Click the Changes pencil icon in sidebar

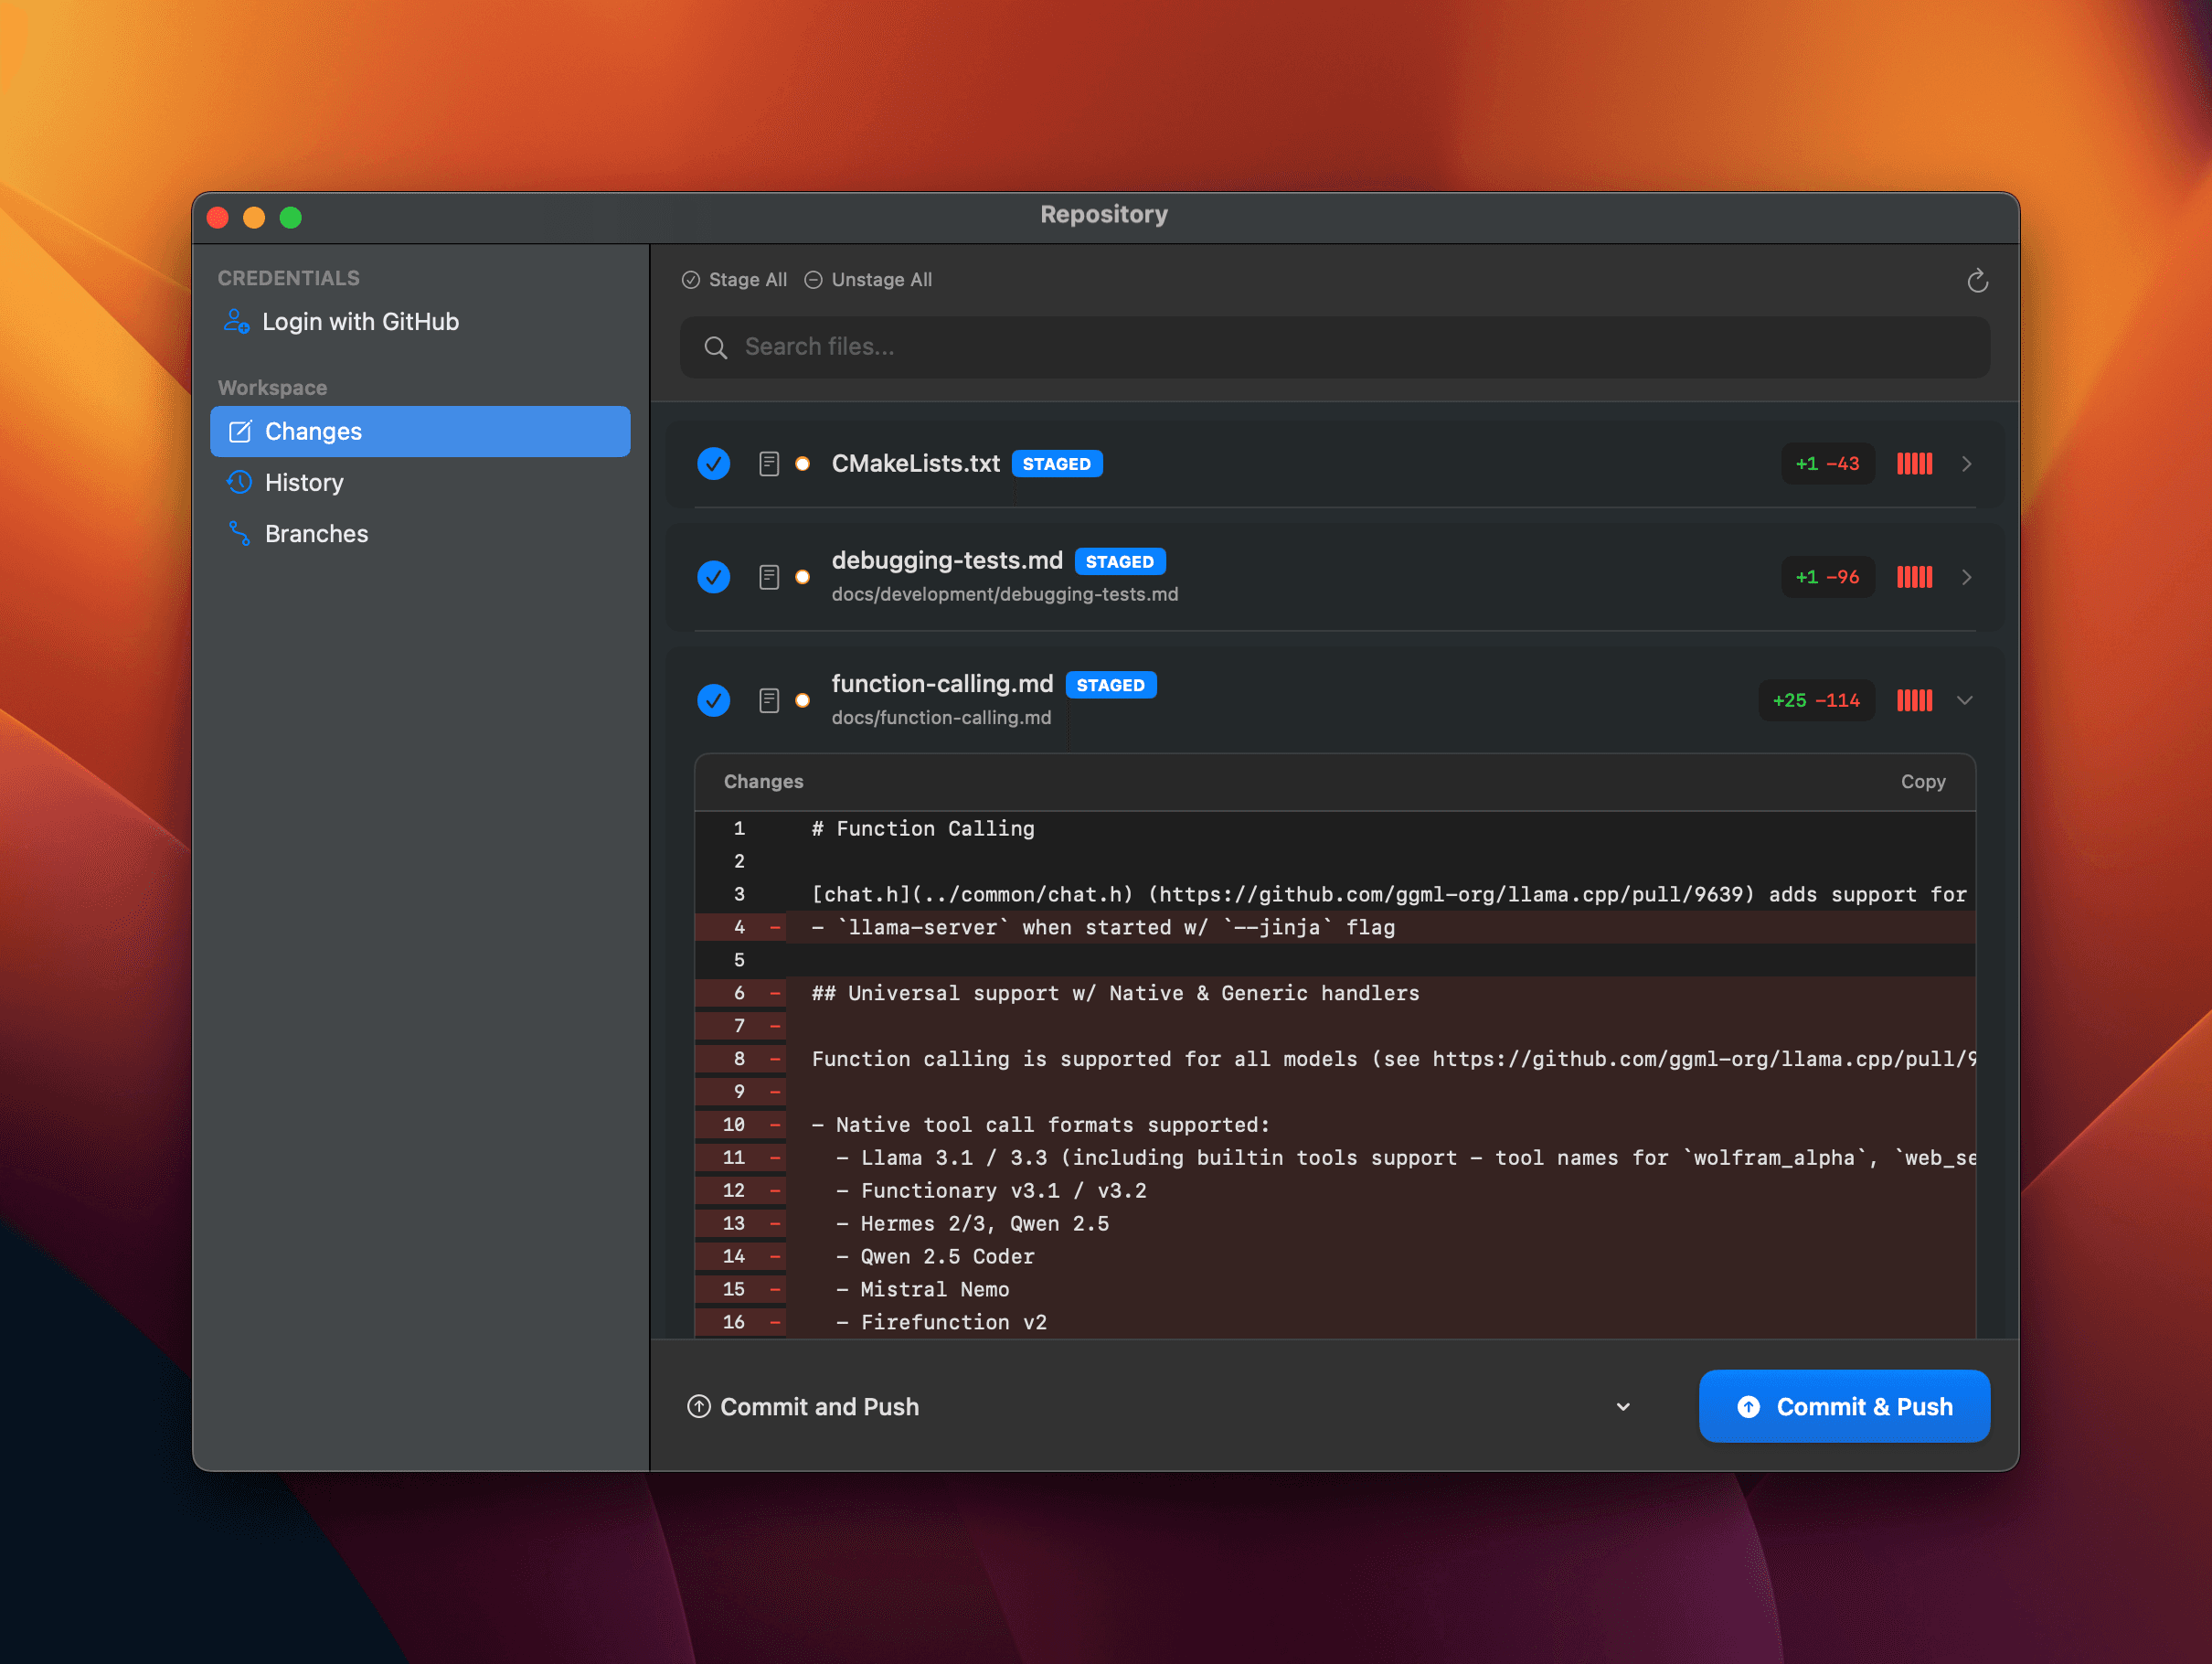[240, 431]
